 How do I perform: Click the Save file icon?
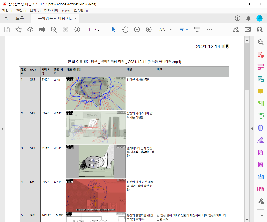point(7,30)
